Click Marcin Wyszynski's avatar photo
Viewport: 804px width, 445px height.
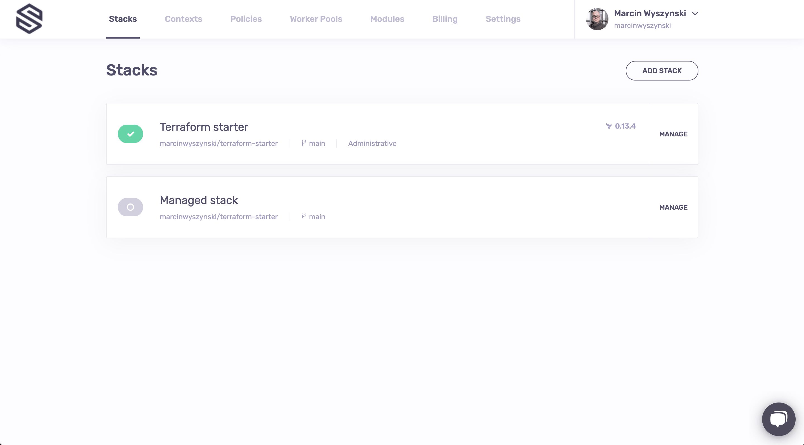597,19
